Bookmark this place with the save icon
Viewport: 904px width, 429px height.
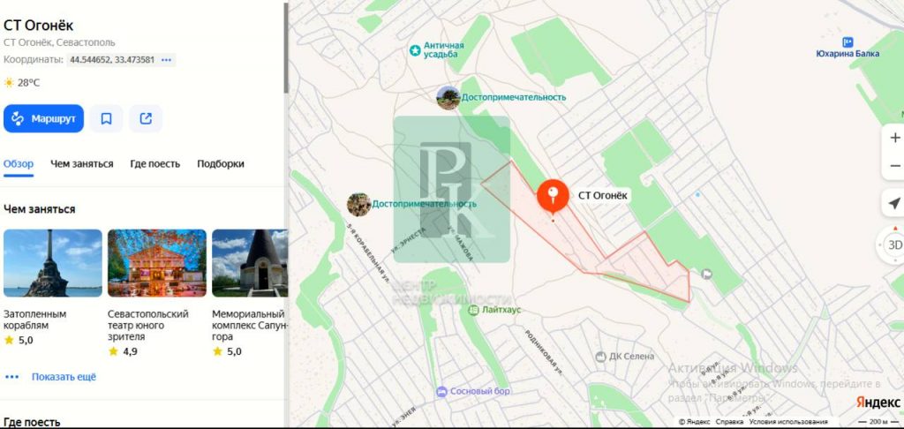click(106, 119)
